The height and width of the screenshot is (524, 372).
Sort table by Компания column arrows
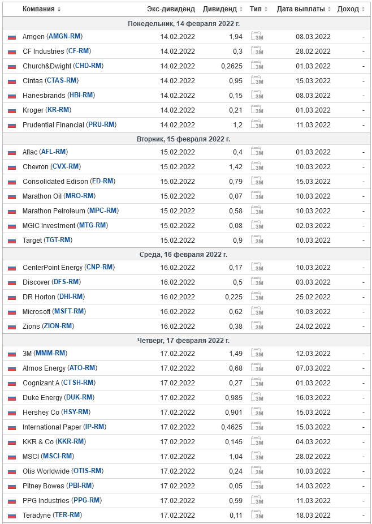pos(59,9)
